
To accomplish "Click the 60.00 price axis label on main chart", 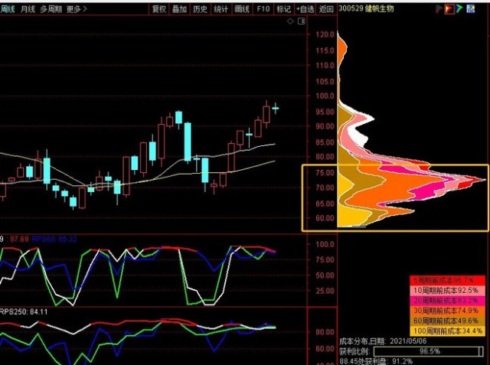I will click(325, 218).
